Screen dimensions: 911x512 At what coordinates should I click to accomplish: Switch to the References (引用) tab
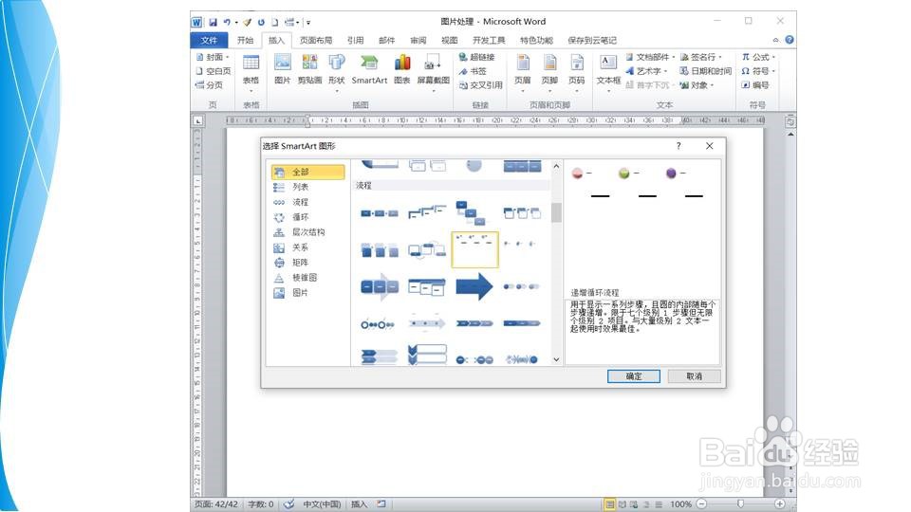point(355,40)
